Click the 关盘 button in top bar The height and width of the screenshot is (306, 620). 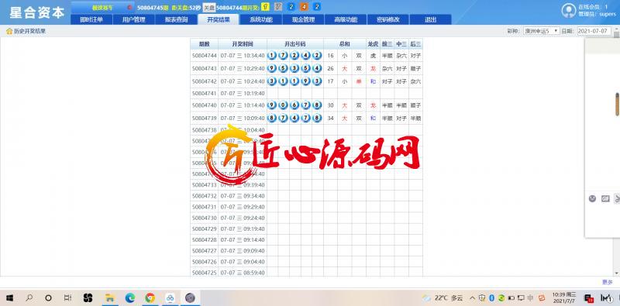209,8
